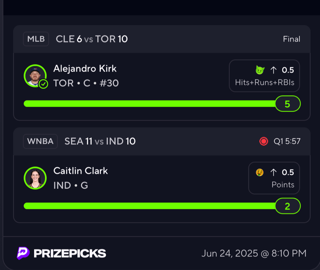The width and height of the screenshot is (320, 270).
Task: Open Caitlin Clark's player photo
Action: coord(35,178)
